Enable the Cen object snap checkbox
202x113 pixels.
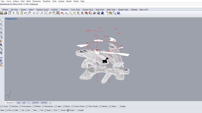[x=20, y=110]
